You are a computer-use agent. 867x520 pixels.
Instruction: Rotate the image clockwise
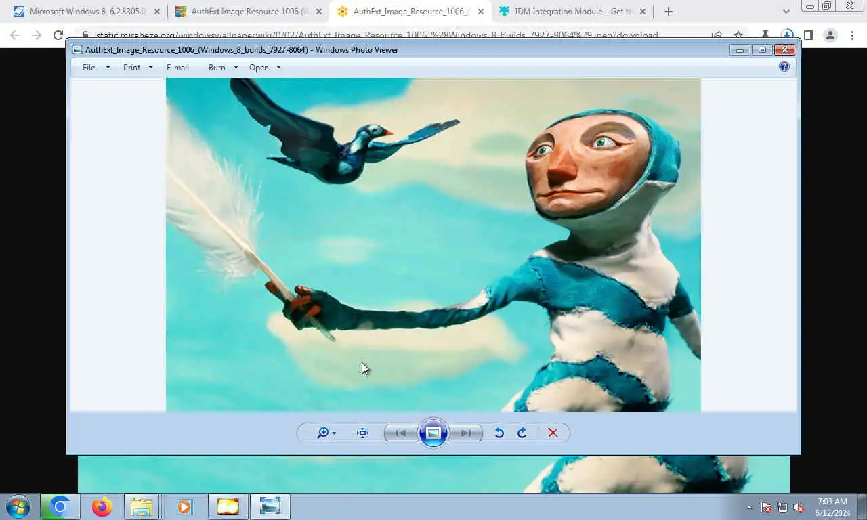pyautogui.click(x=522, y=433)
